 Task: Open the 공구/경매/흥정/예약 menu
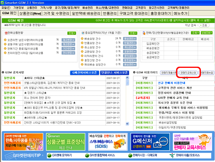(67, 8)
